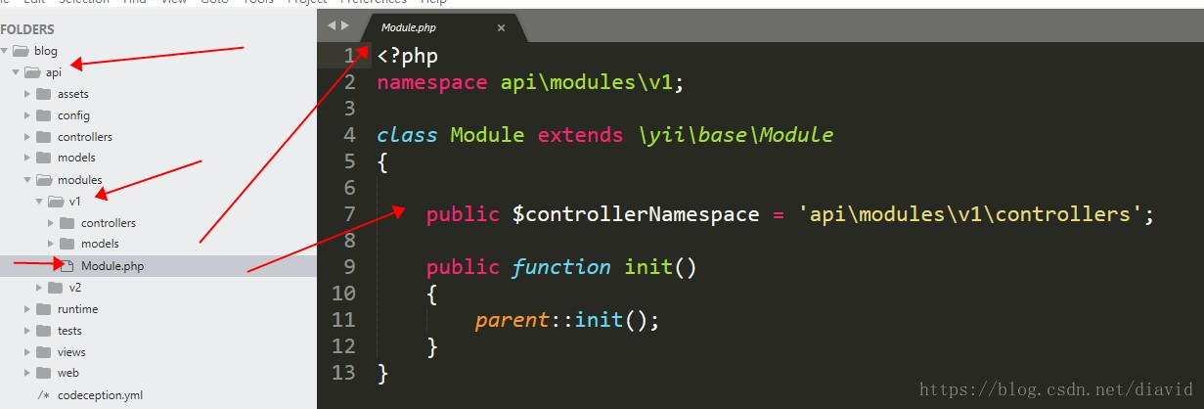This screenshot has height=409, width=1204.
Task: Click the v1 folder icon
Action: [55, 202]
